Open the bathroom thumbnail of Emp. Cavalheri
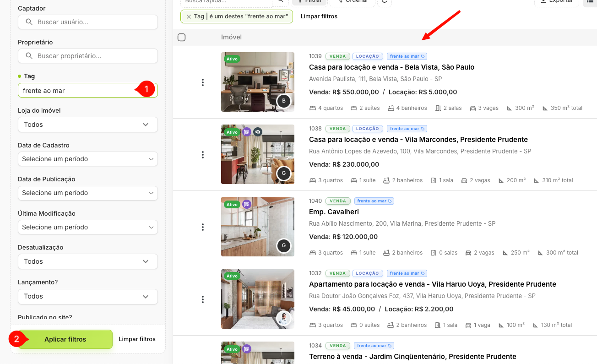 pos(258,227)
